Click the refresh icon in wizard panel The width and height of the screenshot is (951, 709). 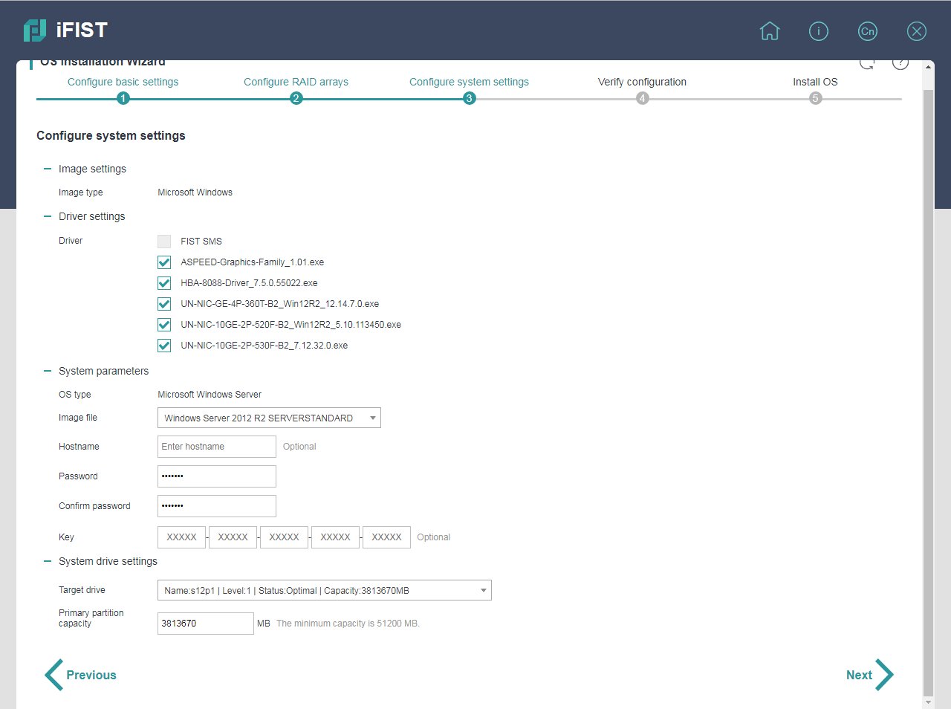click(867, 63)
